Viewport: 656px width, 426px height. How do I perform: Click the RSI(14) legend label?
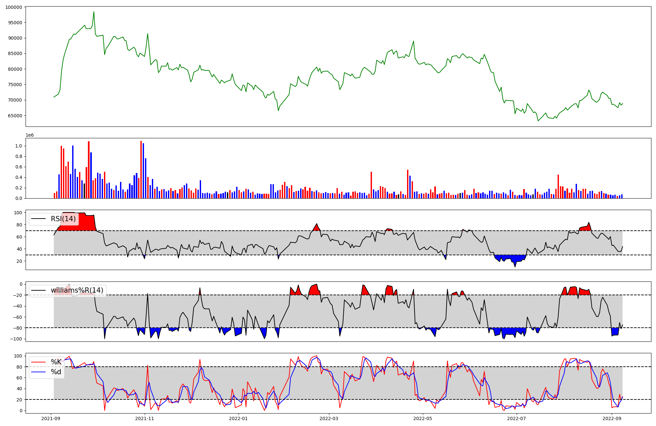[63, 219]
